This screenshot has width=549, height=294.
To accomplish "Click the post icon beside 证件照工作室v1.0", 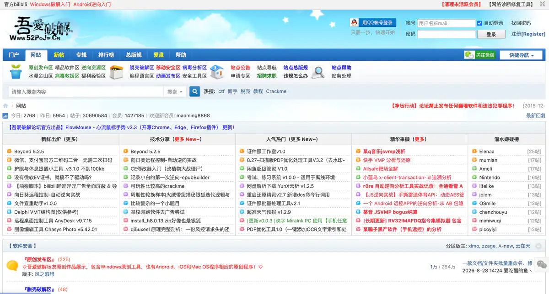I will coord(242,152).
